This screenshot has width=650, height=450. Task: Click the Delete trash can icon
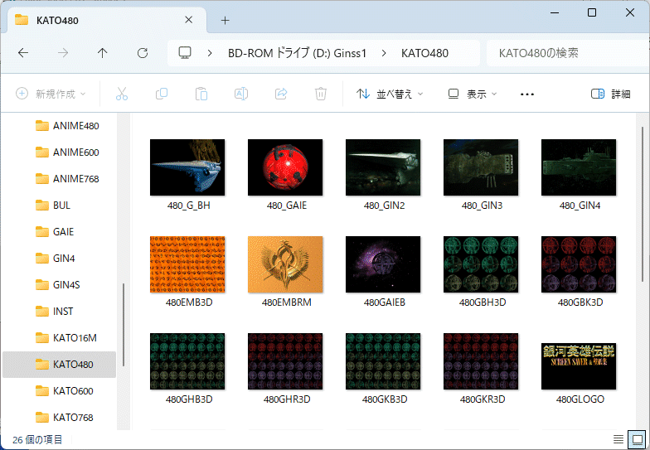[320, 94]
